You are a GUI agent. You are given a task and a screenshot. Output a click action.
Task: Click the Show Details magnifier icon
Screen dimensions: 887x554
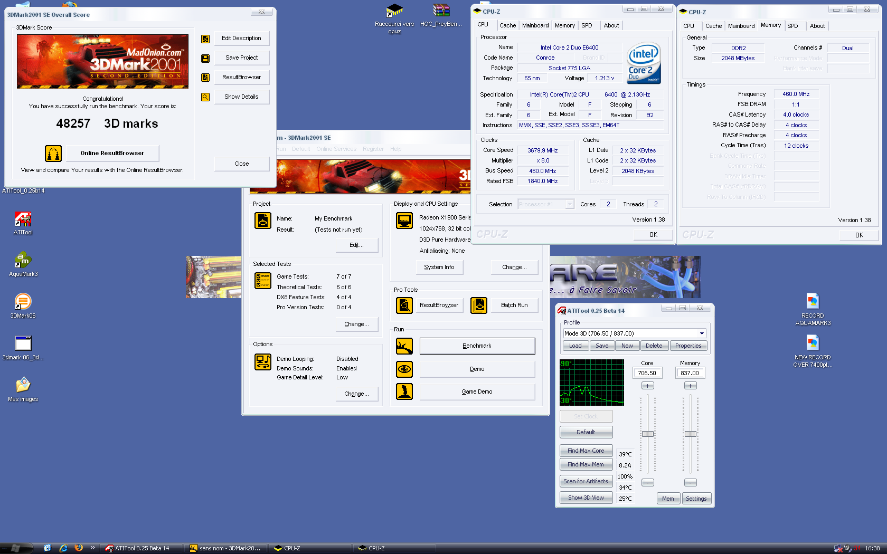pos(205,97)
